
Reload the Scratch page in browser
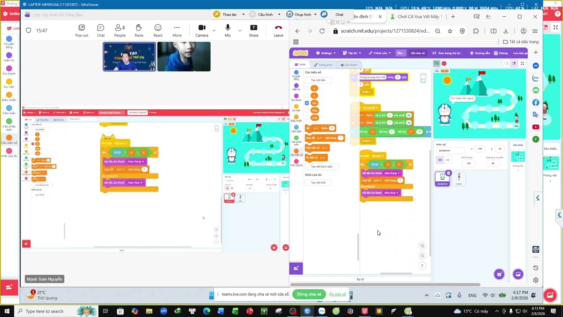322,31
